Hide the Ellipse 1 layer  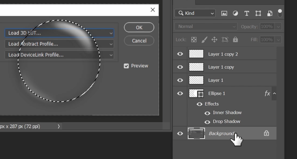[x=180, y=93]
